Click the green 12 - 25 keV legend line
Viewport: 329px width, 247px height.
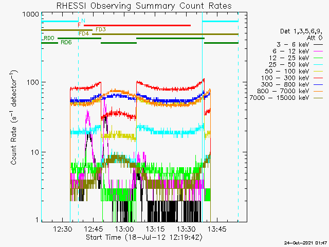[x=318, y=58]
